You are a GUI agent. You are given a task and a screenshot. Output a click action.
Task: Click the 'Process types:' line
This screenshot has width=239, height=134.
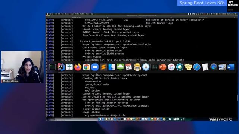click(91, 57)
